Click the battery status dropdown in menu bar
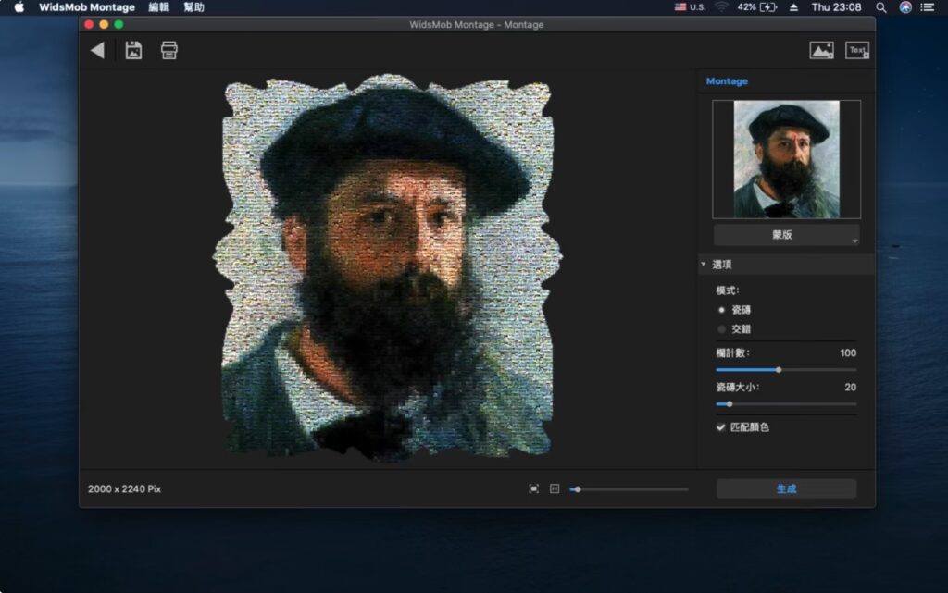This screenshot has width=948, height=593. (x=758, y=7)
